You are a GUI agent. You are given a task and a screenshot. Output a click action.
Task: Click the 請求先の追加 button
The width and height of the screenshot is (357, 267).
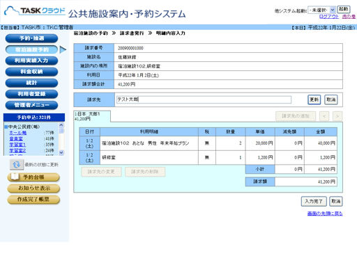click(x=296, y=116)
